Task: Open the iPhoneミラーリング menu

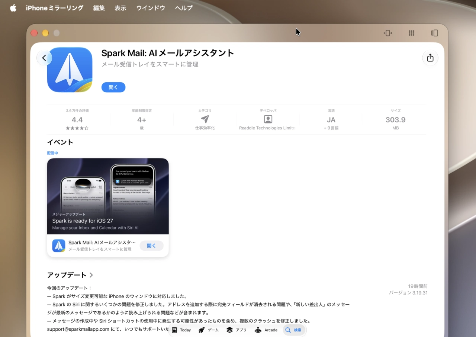Action: pos(55,8)
